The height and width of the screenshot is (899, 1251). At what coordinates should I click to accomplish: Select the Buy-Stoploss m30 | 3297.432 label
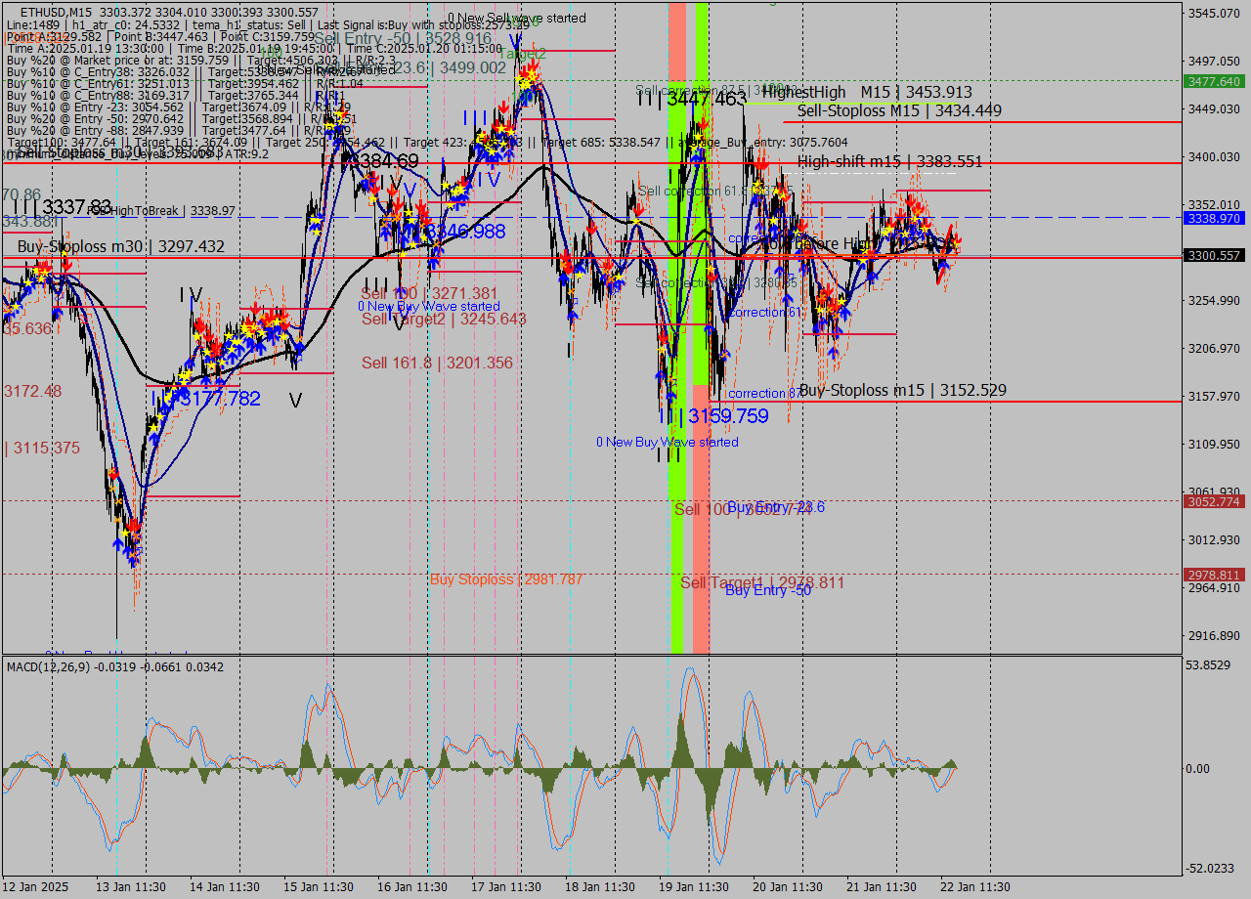[121, 247]
